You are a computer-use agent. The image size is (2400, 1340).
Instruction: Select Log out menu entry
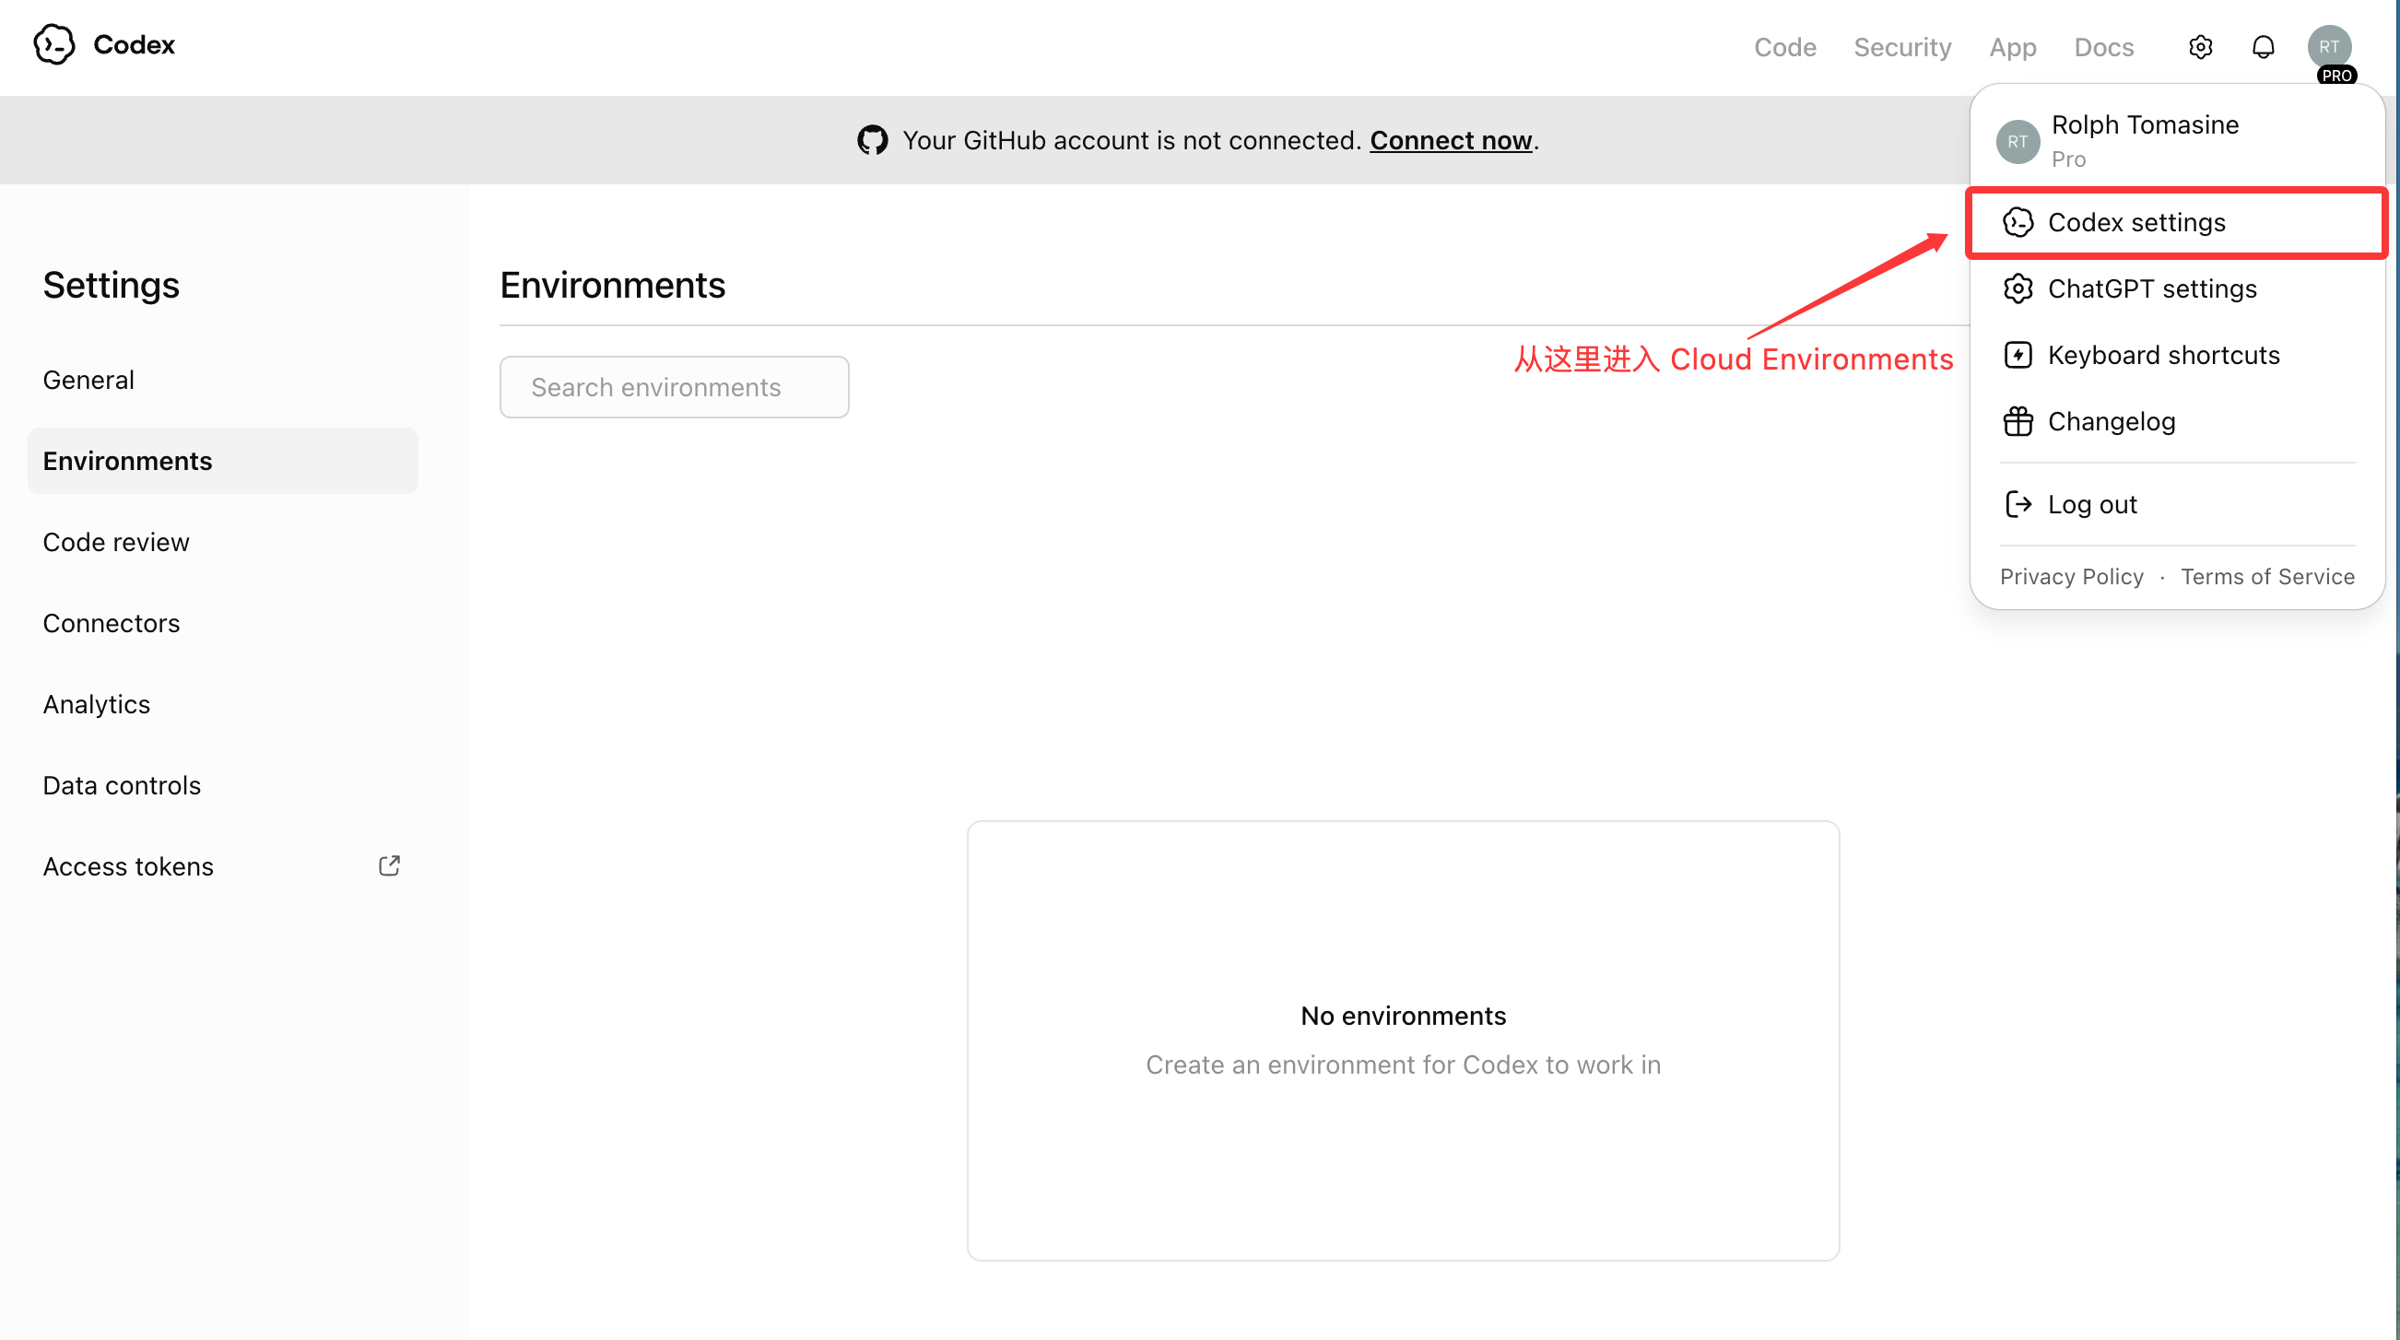pos(2176,504)
